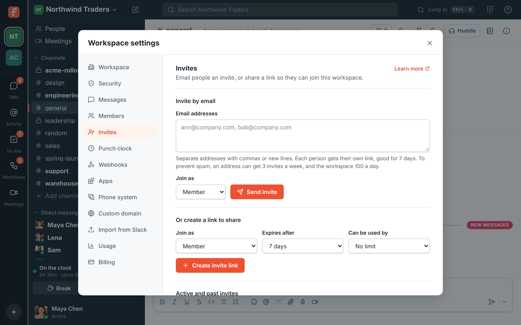This screenshot has height=325, width=521.
Task: Open the Expires after 7 days dropdown
Action: [x=303, y=246]
